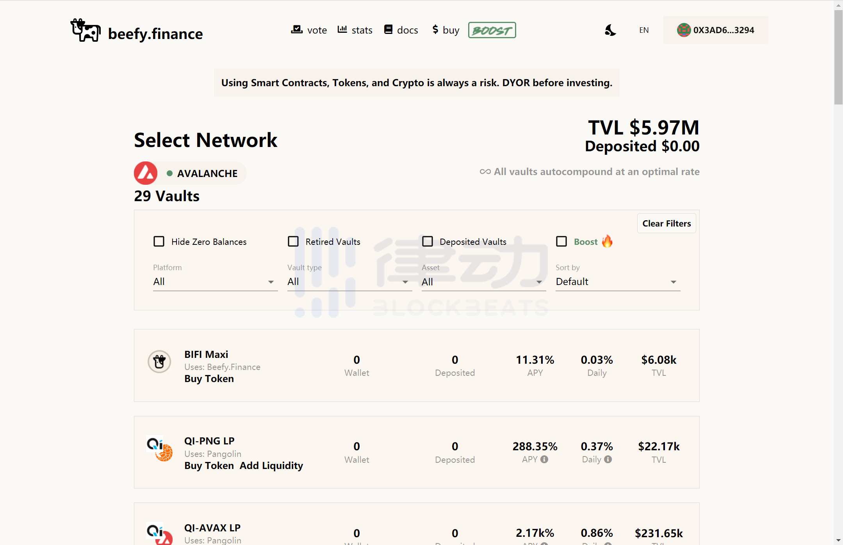Open the BIFI Maxi vault title

[x=206, y=354]
